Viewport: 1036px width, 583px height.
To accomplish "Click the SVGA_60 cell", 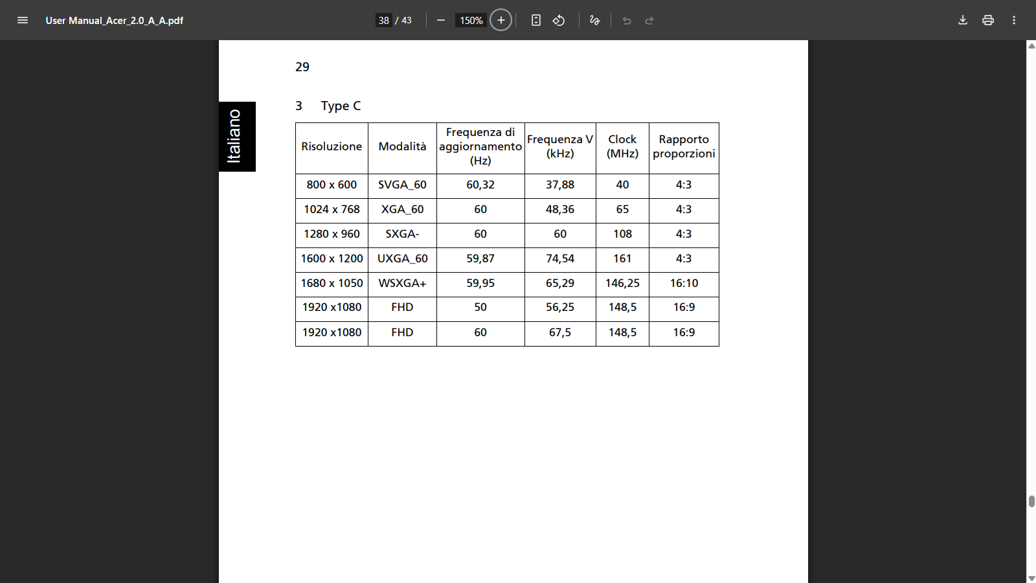I will (402, 185).
